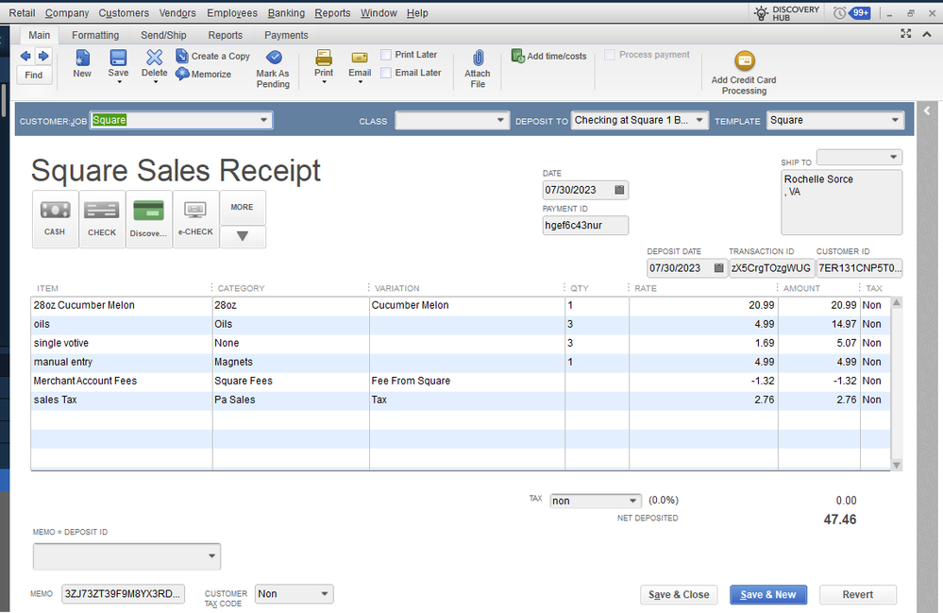The height and width of the screenshot is (613, 943).
Task: Click the Mark As Pending icon
Action: coord(274,59)
